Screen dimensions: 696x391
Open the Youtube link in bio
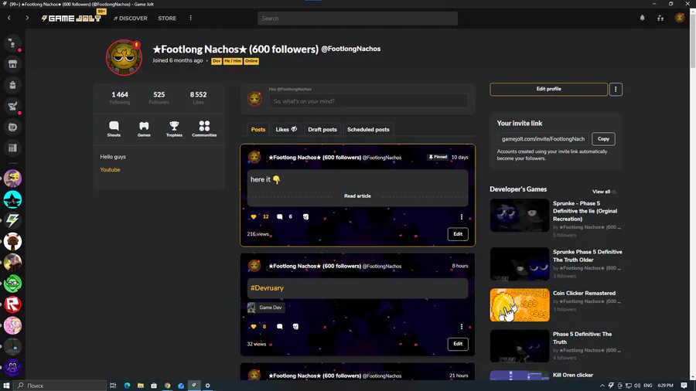click(110, 170)
